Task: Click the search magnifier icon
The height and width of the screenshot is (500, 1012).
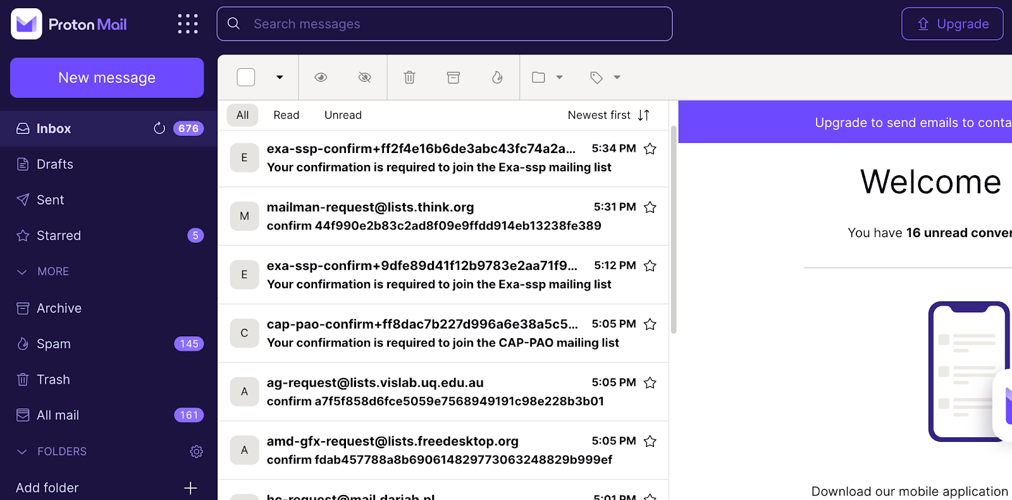Action: click(233, 23)
